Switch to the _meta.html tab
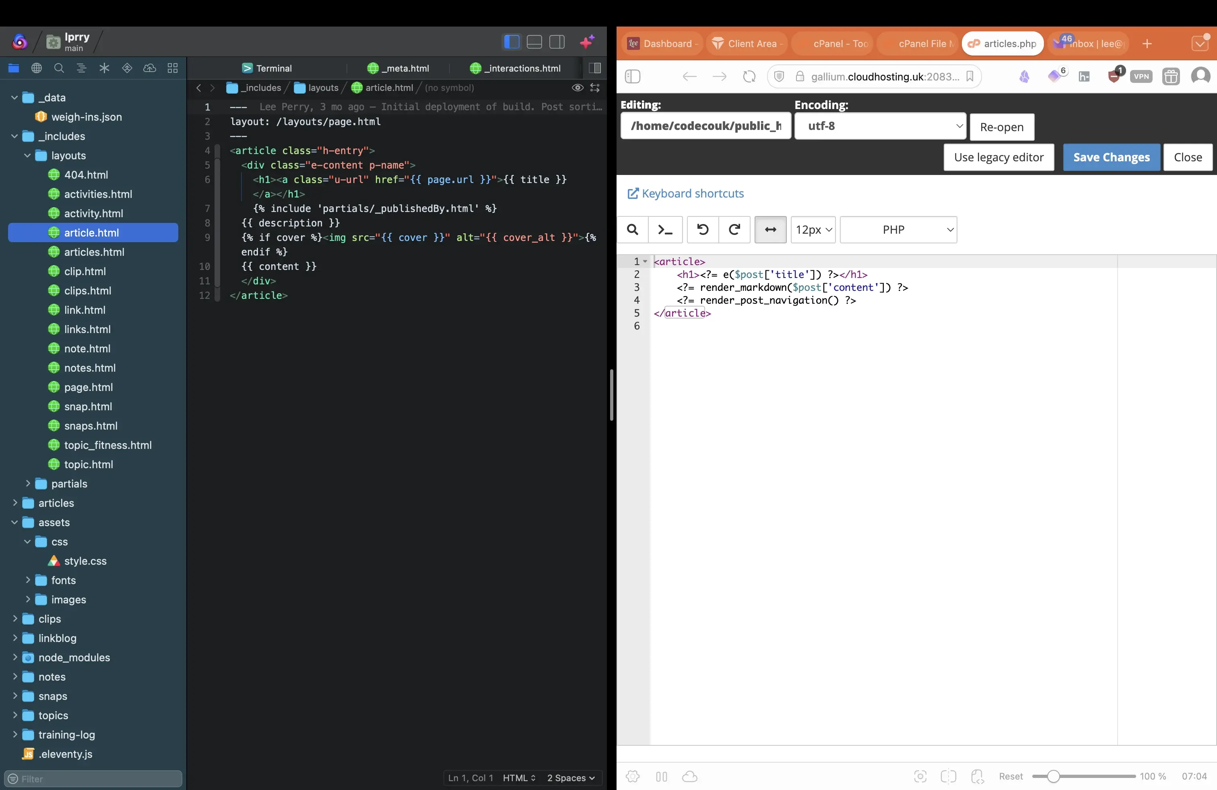This screenshot has height=790, width=1217. pos(398,68)
